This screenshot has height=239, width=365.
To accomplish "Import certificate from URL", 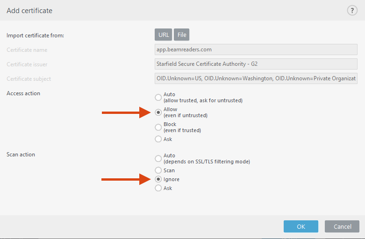I will click(164, 35).
